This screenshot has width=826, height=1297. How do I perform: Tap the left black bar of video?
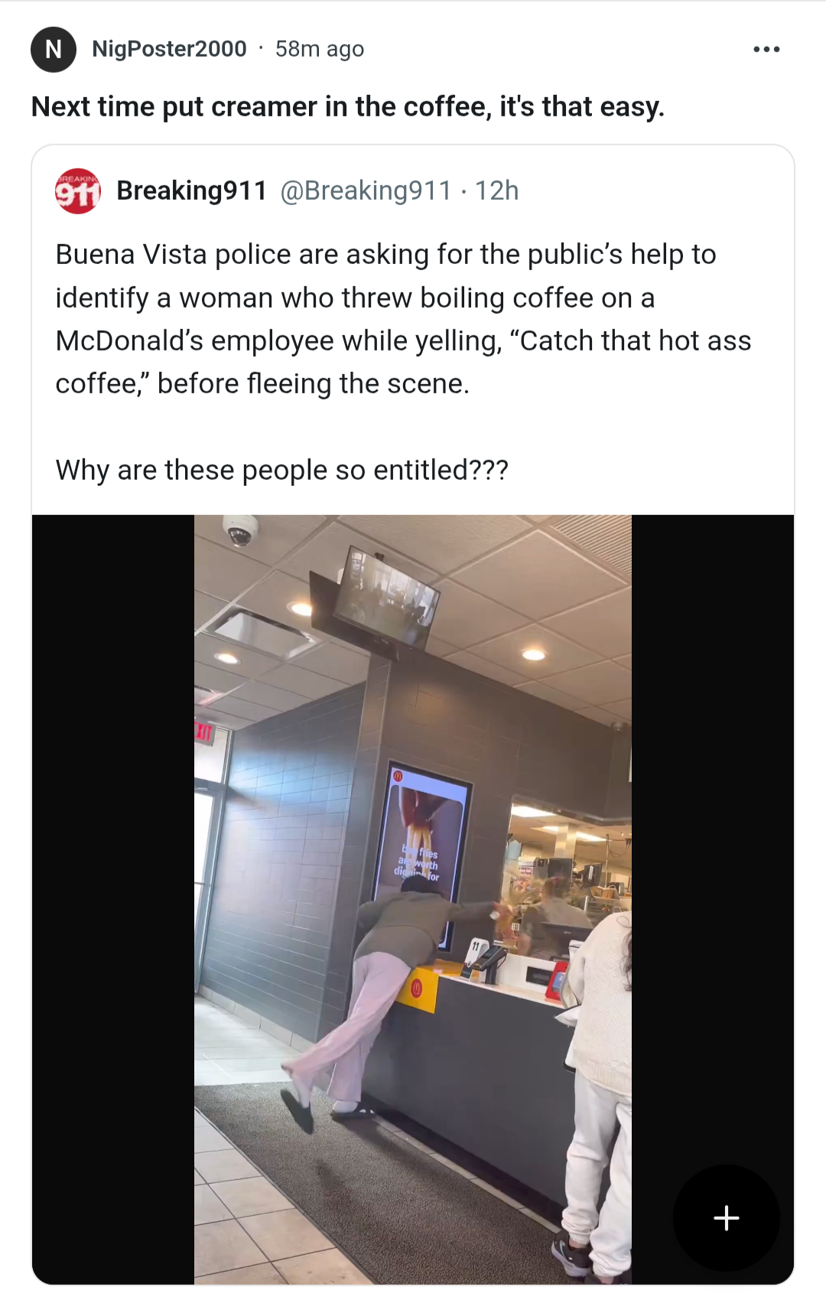[x=113, y=899]
